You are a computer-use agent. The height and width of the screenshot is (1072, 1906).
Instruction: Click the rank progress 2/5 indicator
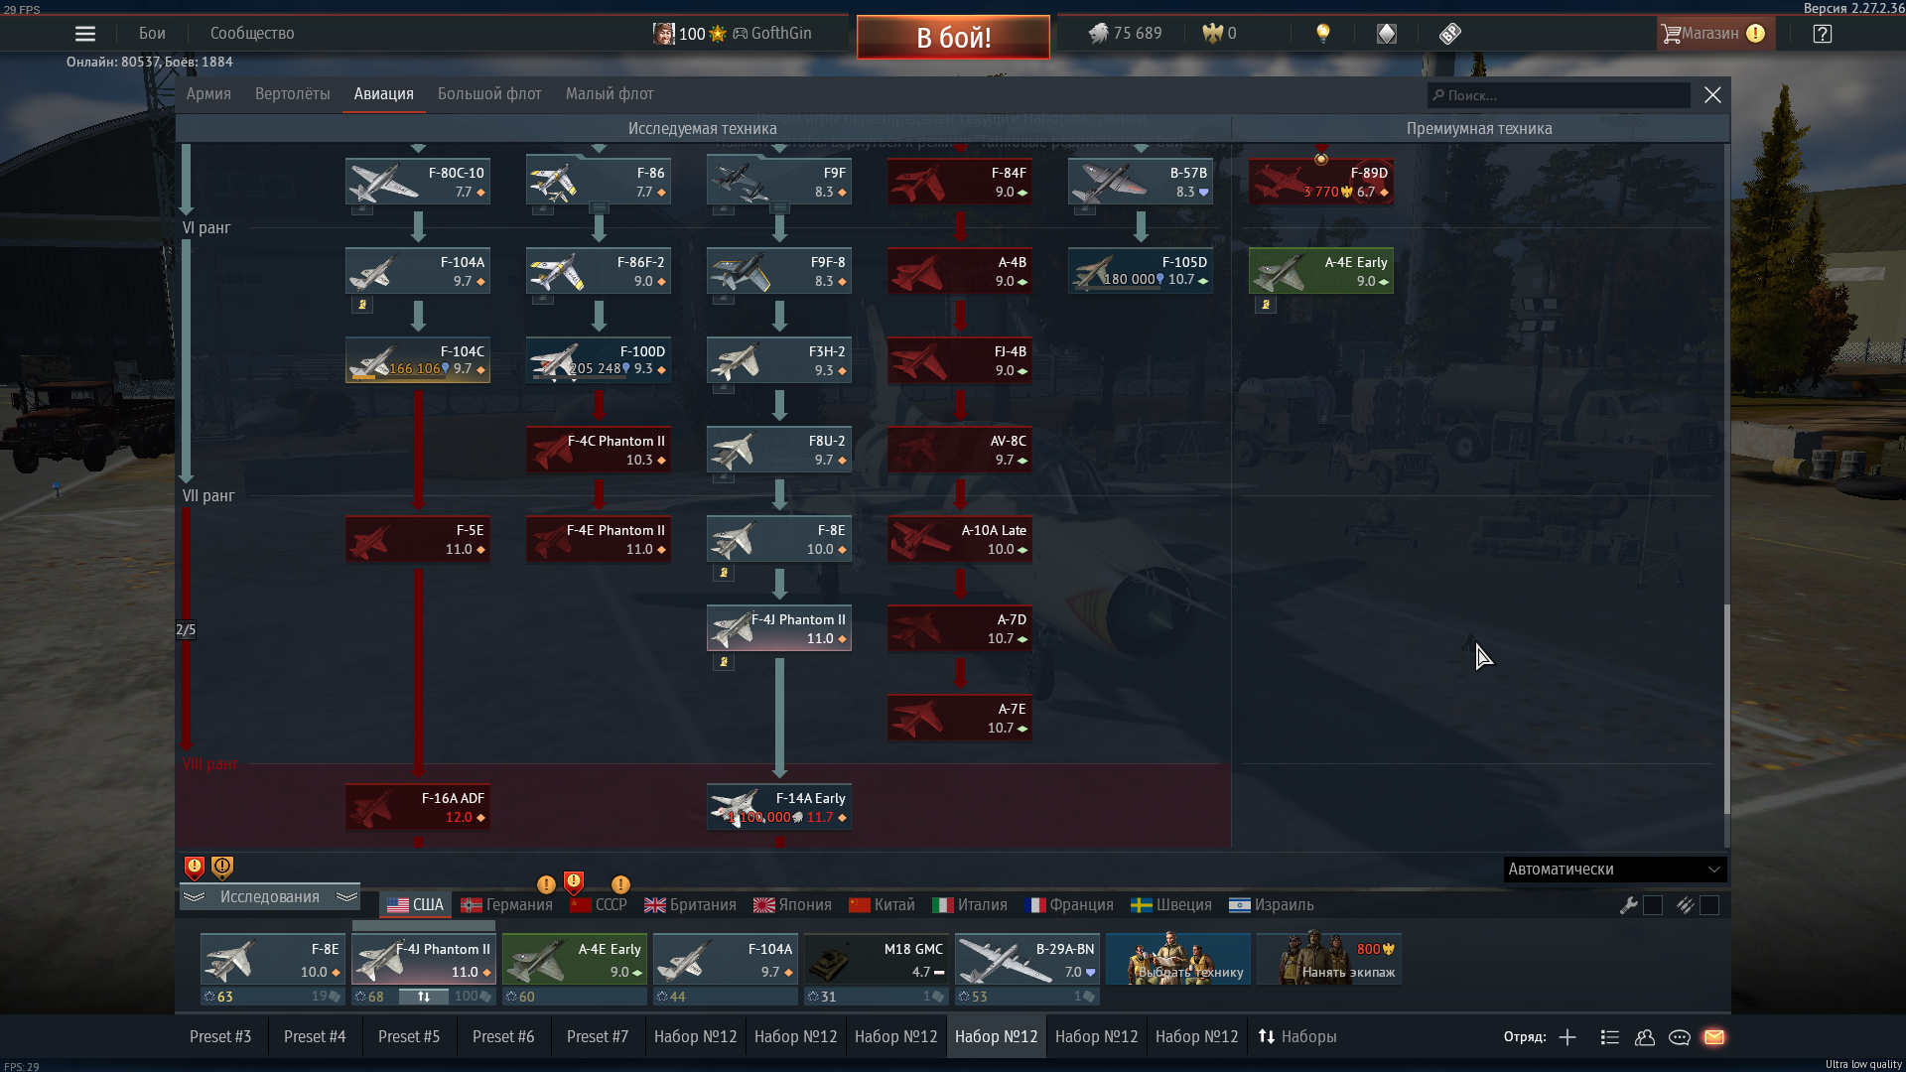pyautogui.click(x=186, y=630)
